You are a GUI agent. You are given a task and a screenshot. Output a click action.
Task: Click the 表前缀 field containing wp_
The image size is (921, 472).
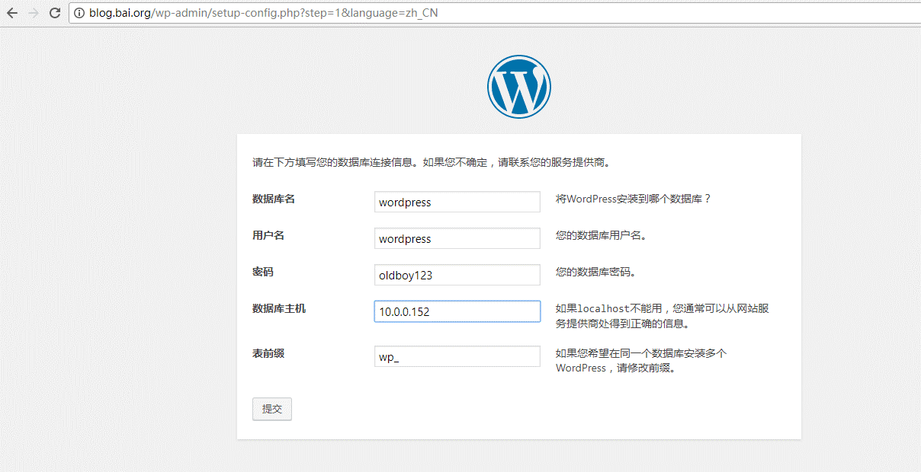tap(457, 357)
